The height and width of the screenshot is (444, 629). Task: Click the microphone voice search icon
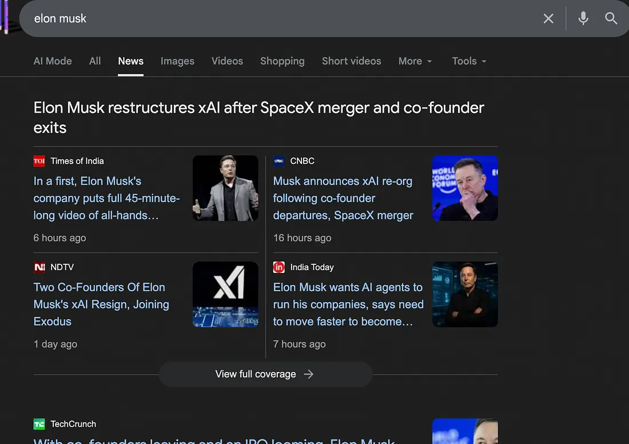tap(583, 18)
